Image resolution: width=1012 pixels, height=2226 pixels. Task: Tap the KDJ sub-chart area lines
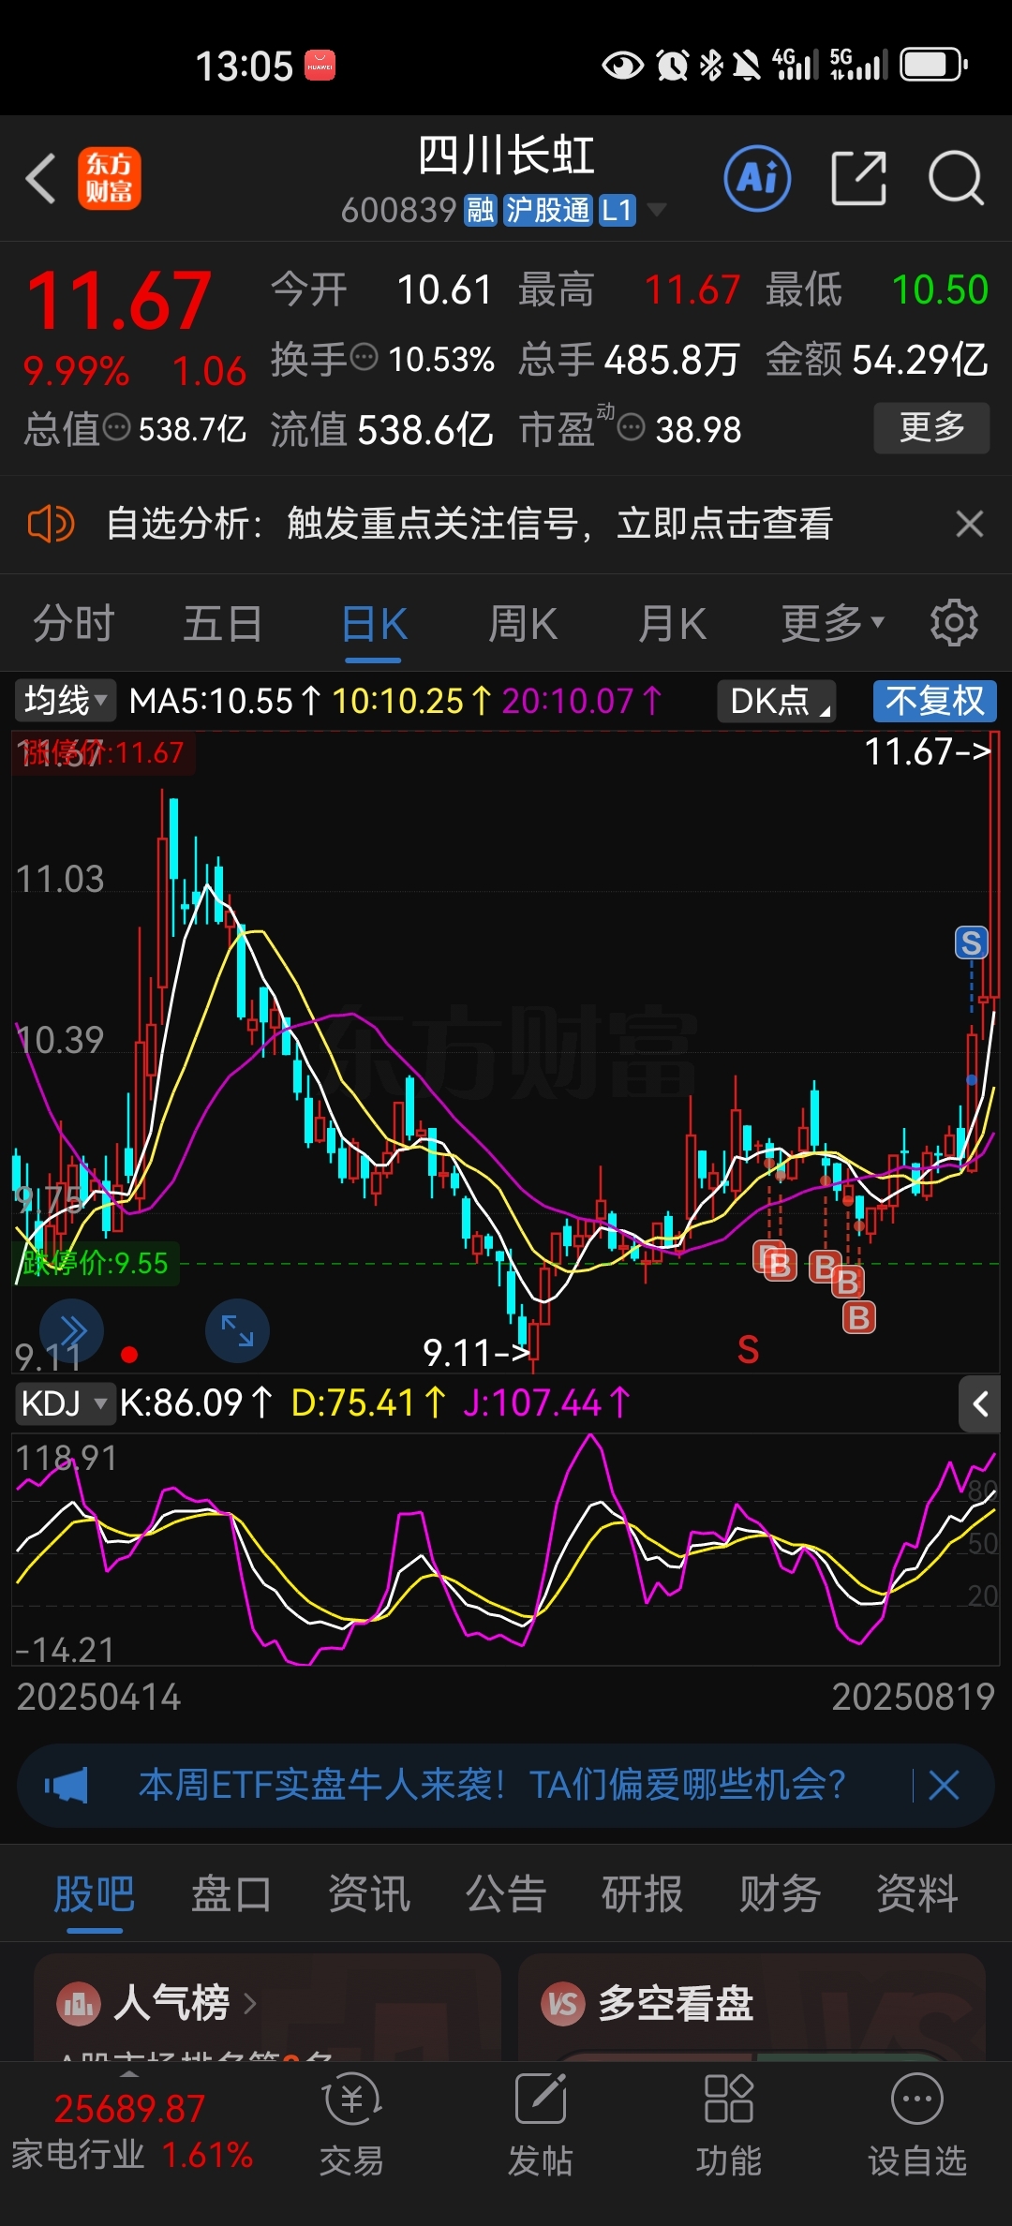506,1550
